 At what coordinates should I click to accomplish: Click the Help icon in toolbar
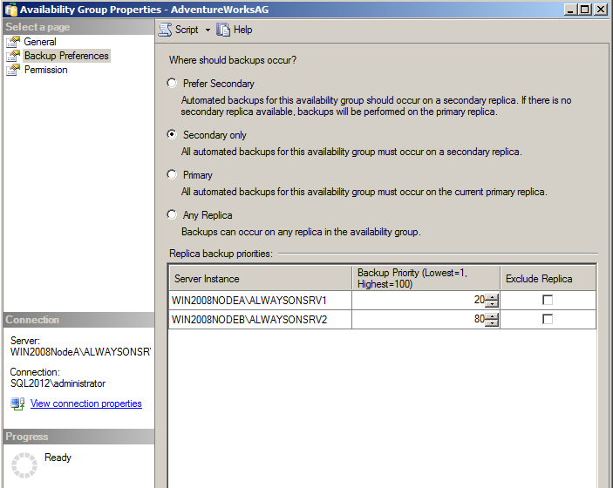pyautogui.click(x=224, y=30)
